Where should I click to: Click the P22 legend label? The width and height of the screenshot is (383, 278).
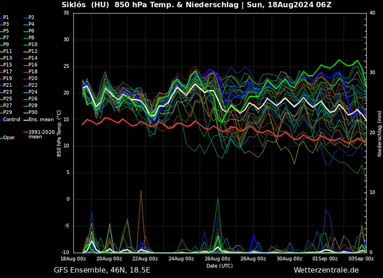coord(33,85)
